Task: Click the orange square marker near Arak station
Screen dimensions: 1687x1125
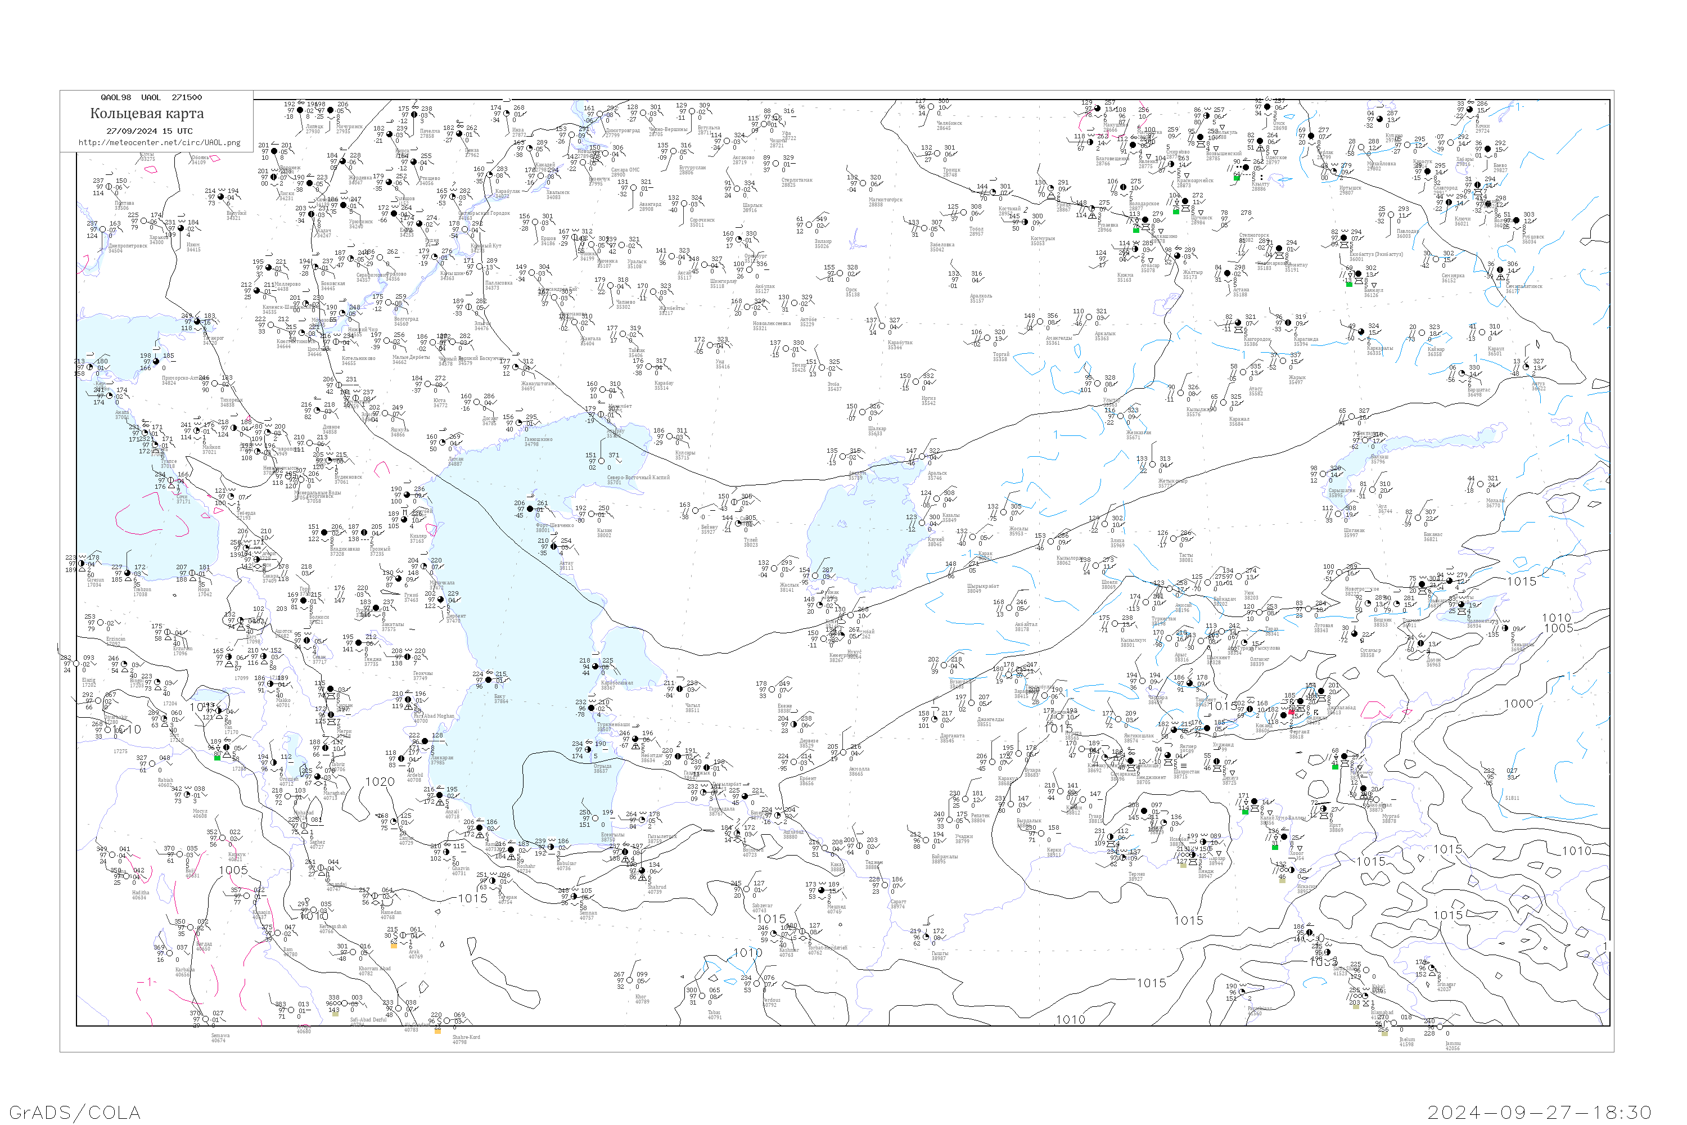Action: click(393, 945)
